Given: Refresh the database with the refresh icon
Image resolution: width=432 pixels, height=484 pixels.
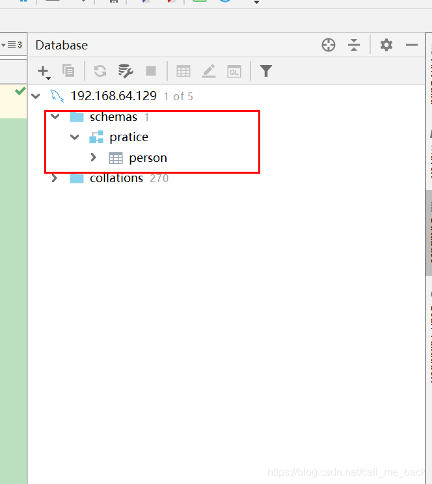Looking at the screenshot, I should [100, 71].
